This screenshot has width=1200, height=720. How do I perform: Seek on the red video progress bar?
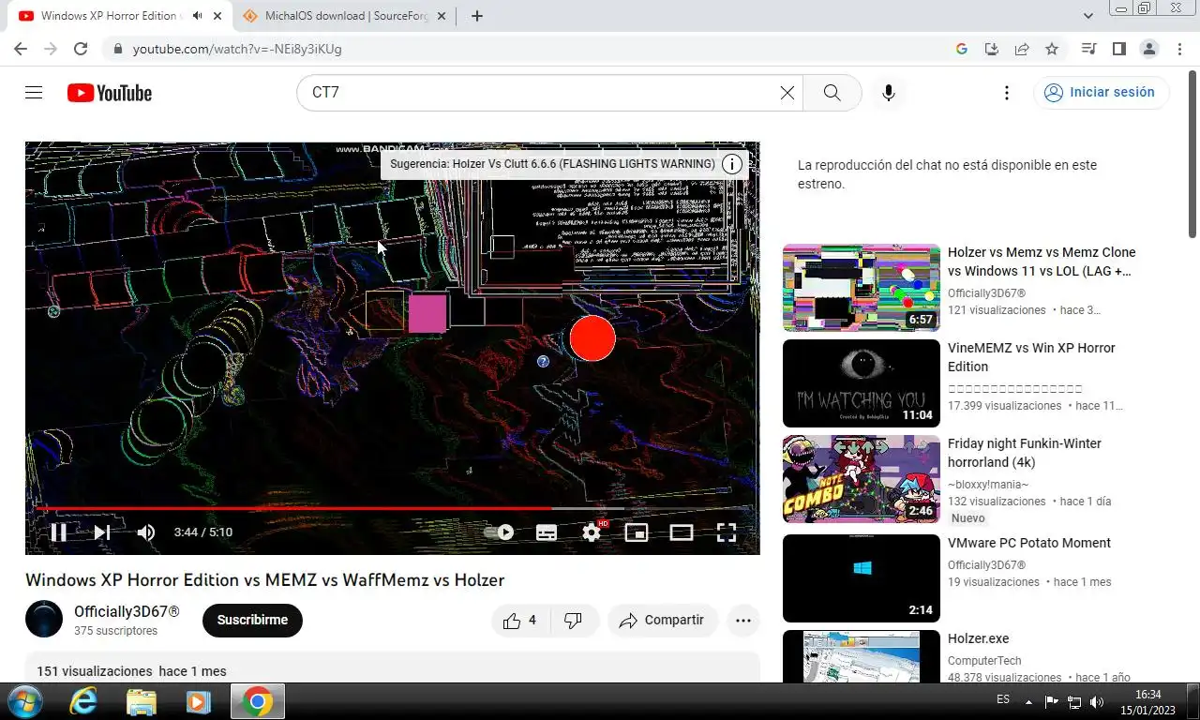point(392,509)
